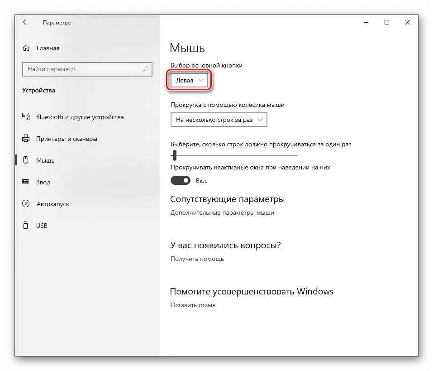Click the mouse icon in sidebar
The image size is (433, 371).
point(26,160)
